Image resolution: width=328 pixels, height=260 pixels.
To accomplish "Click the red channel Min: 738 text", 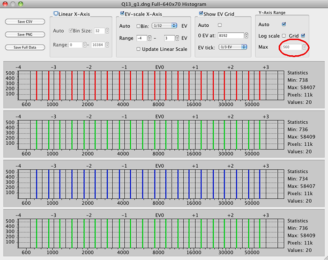I will tap(298, 80).
